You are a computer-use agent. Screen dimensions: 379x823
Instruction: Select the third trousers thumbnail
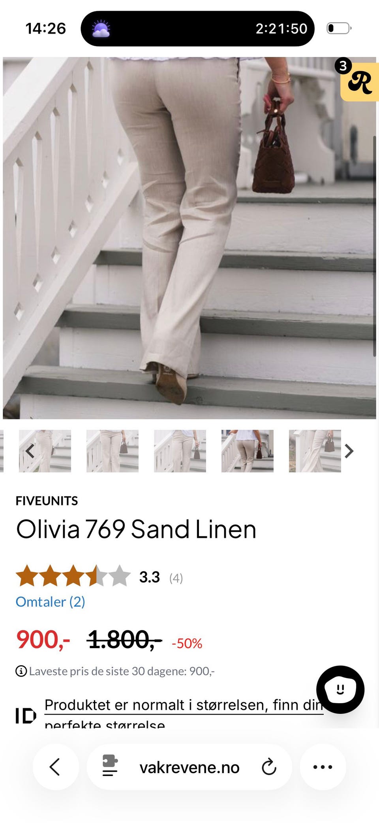pos(180,451)
